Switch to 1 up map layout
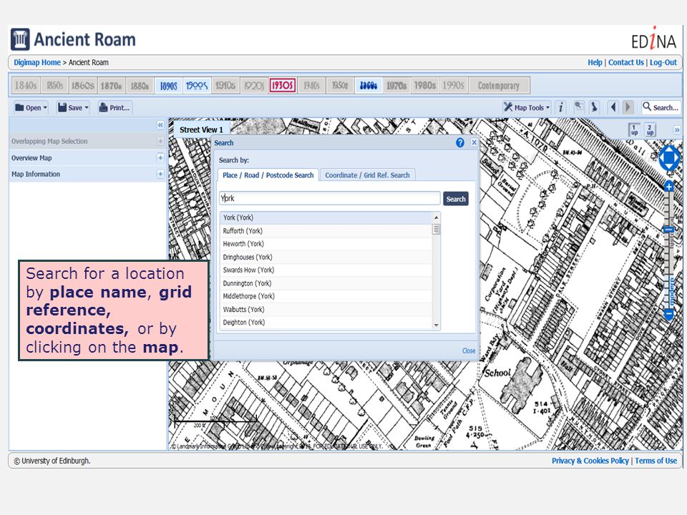Viewport: 687px width, 515px height. click(x=634, y=129)
